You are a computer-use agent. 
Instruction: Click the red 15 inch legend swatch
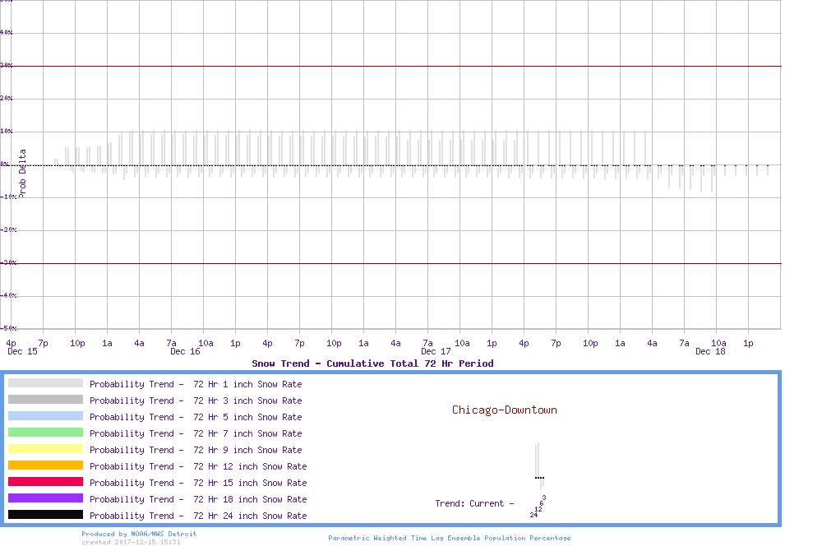[x=45, y=482]
